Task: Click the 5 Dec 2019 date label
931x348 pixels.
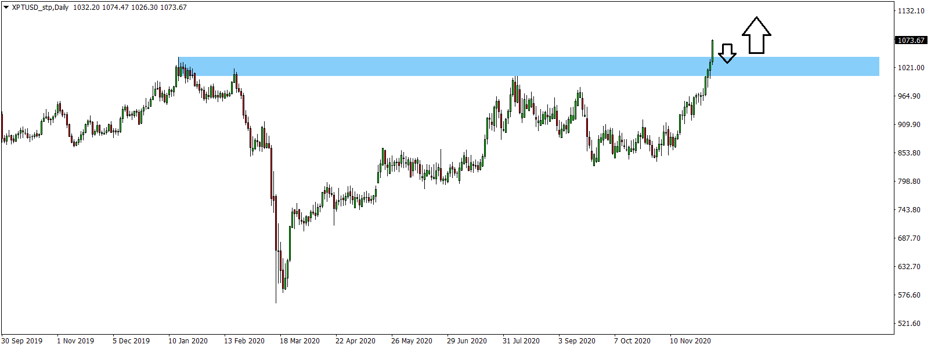Action: point(131,341)
